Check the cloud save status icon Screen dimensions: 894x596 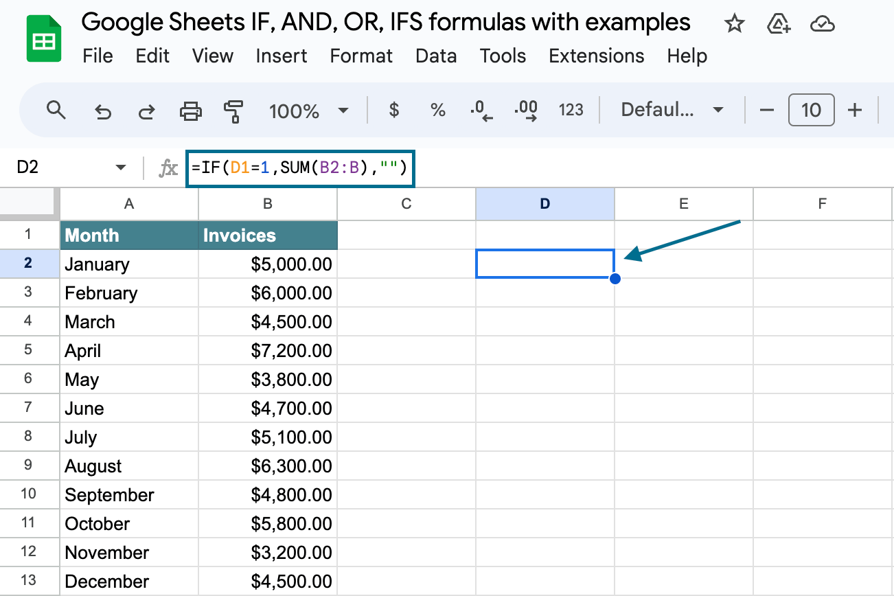tap(821, 25)
